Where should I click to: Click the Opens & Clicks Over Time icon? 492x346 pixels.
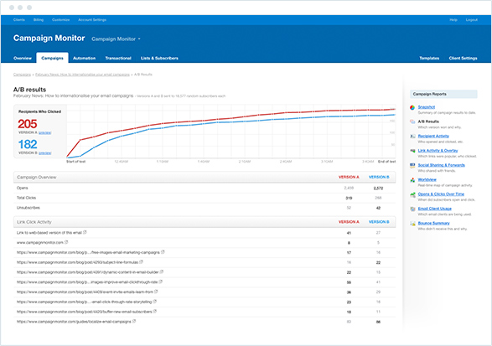412,194
